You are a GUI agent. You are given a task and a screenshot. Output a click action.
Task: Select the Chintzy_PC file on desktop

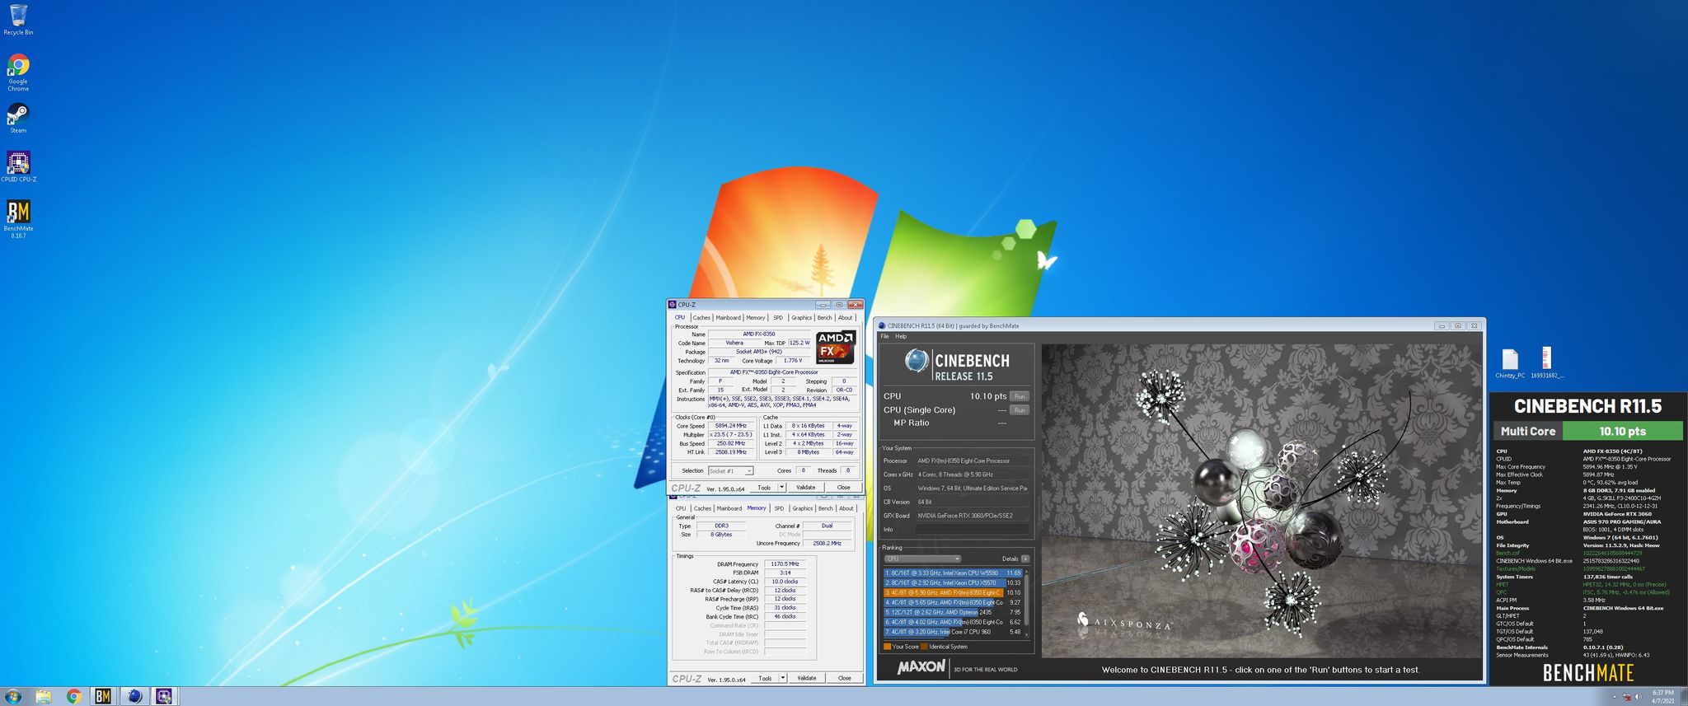click(x=1510, y=363)
